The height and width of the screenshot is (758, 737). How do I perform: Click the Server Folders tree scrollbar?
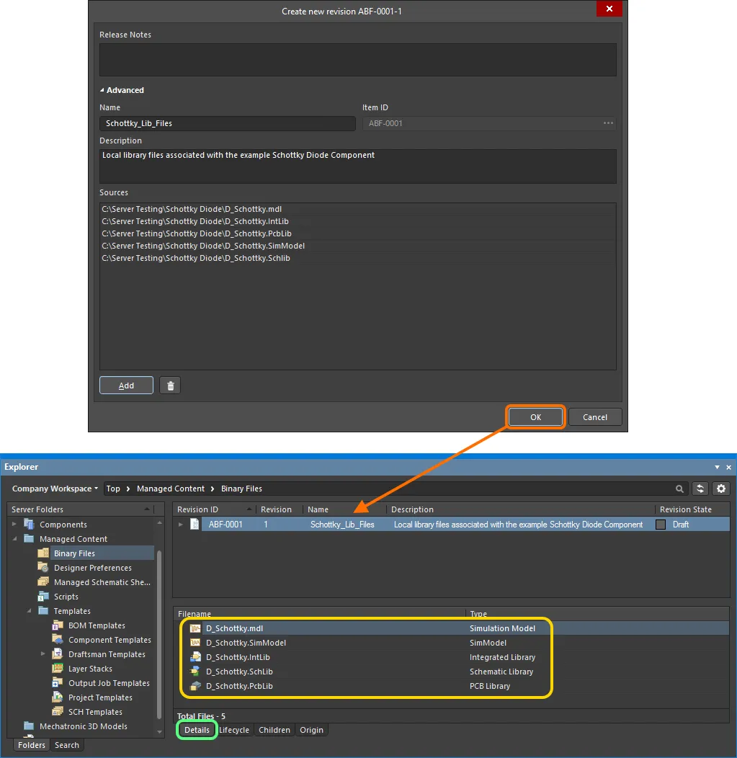pos(159,634)
